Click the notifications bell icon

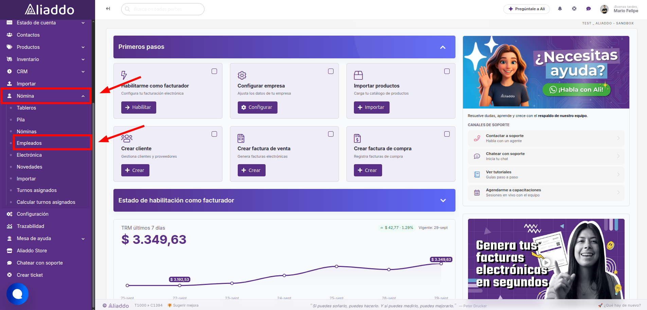[x=560, y=9]
